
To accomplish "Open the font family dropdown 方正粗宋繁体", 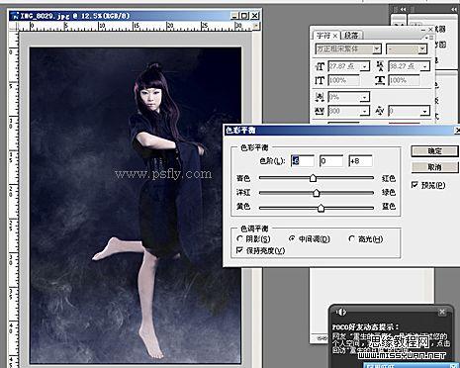I will (377, 49).
